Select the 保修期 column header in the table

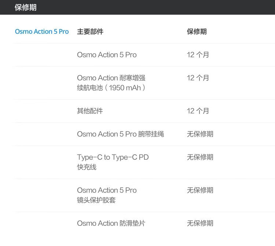tap(197, 32)
